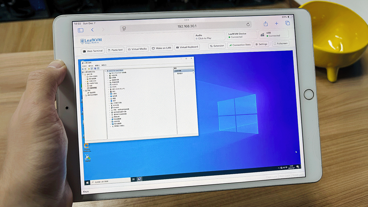368x207 pixels.
Task: View Connection Stats
Action: click(x=240, y=45)
